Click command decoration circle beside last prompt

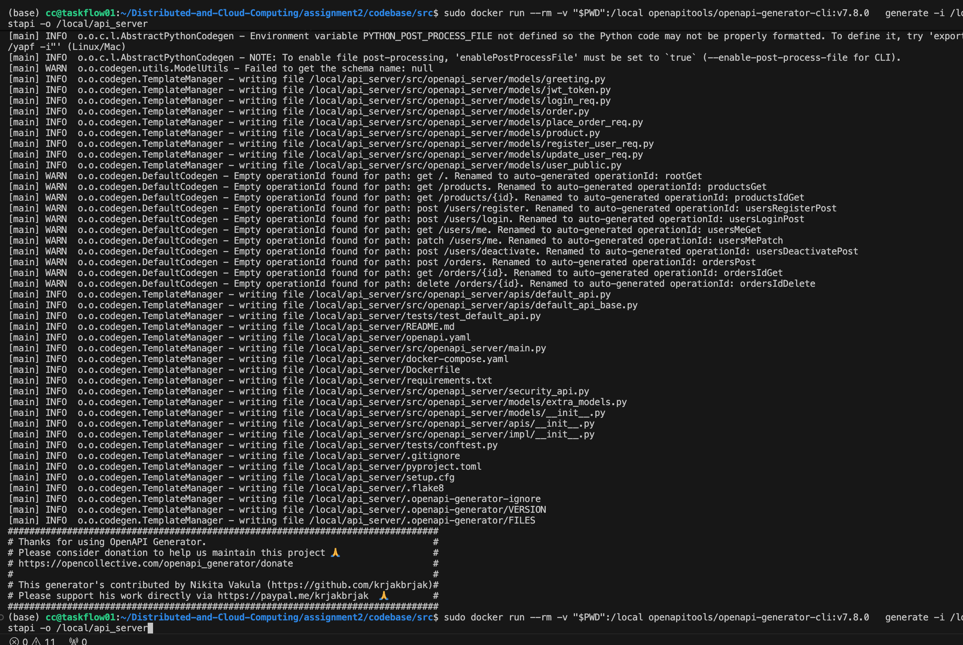[x=2, y=617]
